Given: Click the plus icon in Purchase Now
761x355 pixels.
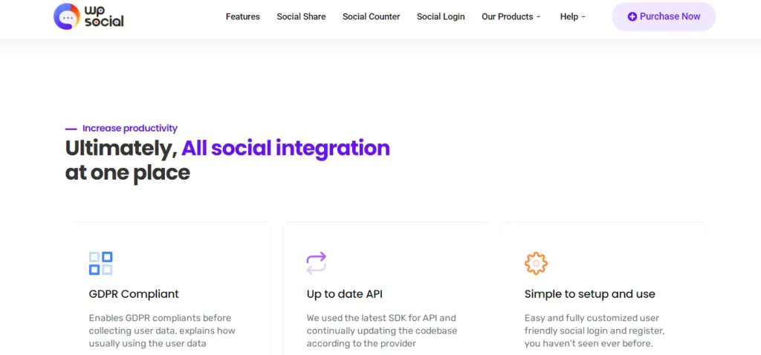Looking at the screenshot, I should 632,16.
